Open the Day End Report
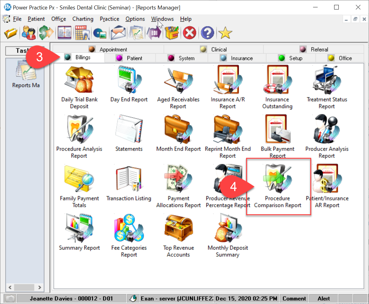Image resolution: width=369 pixels, height=304 pixels. coord(129,84)
